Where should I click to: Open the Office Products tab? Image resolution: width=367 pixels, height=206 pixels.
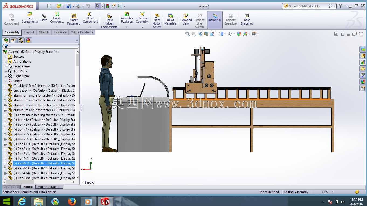82,32
